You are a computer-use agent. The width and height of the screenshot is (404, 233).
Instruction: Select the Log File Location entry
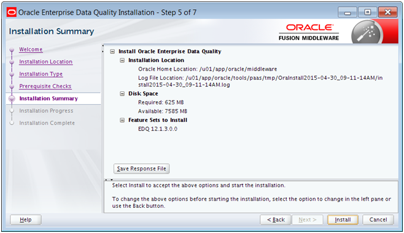260,82
